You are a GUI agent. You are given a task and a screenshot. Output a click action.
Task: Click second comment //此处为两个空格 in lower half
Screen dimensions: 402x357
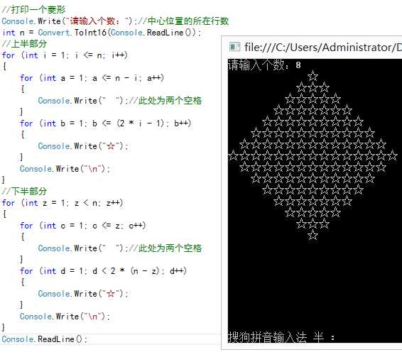click(165, 248)
